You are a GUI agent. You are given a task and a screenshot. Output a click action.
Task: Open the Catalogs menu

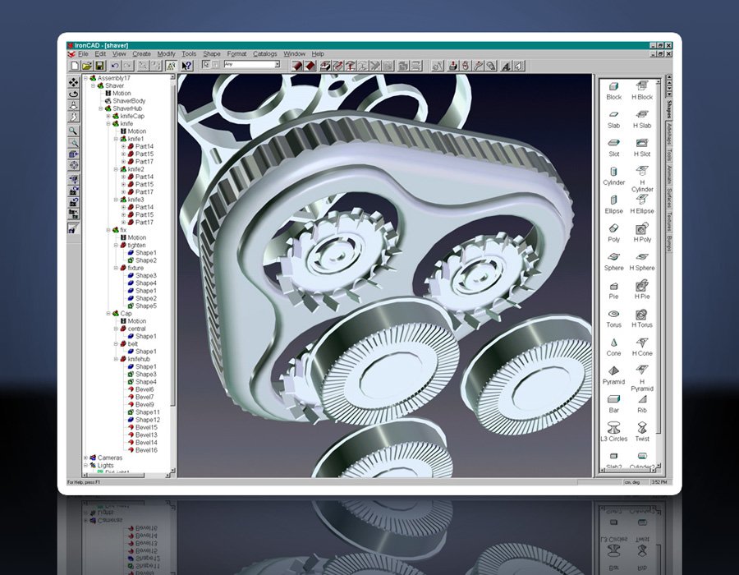(x=264, y=53)
